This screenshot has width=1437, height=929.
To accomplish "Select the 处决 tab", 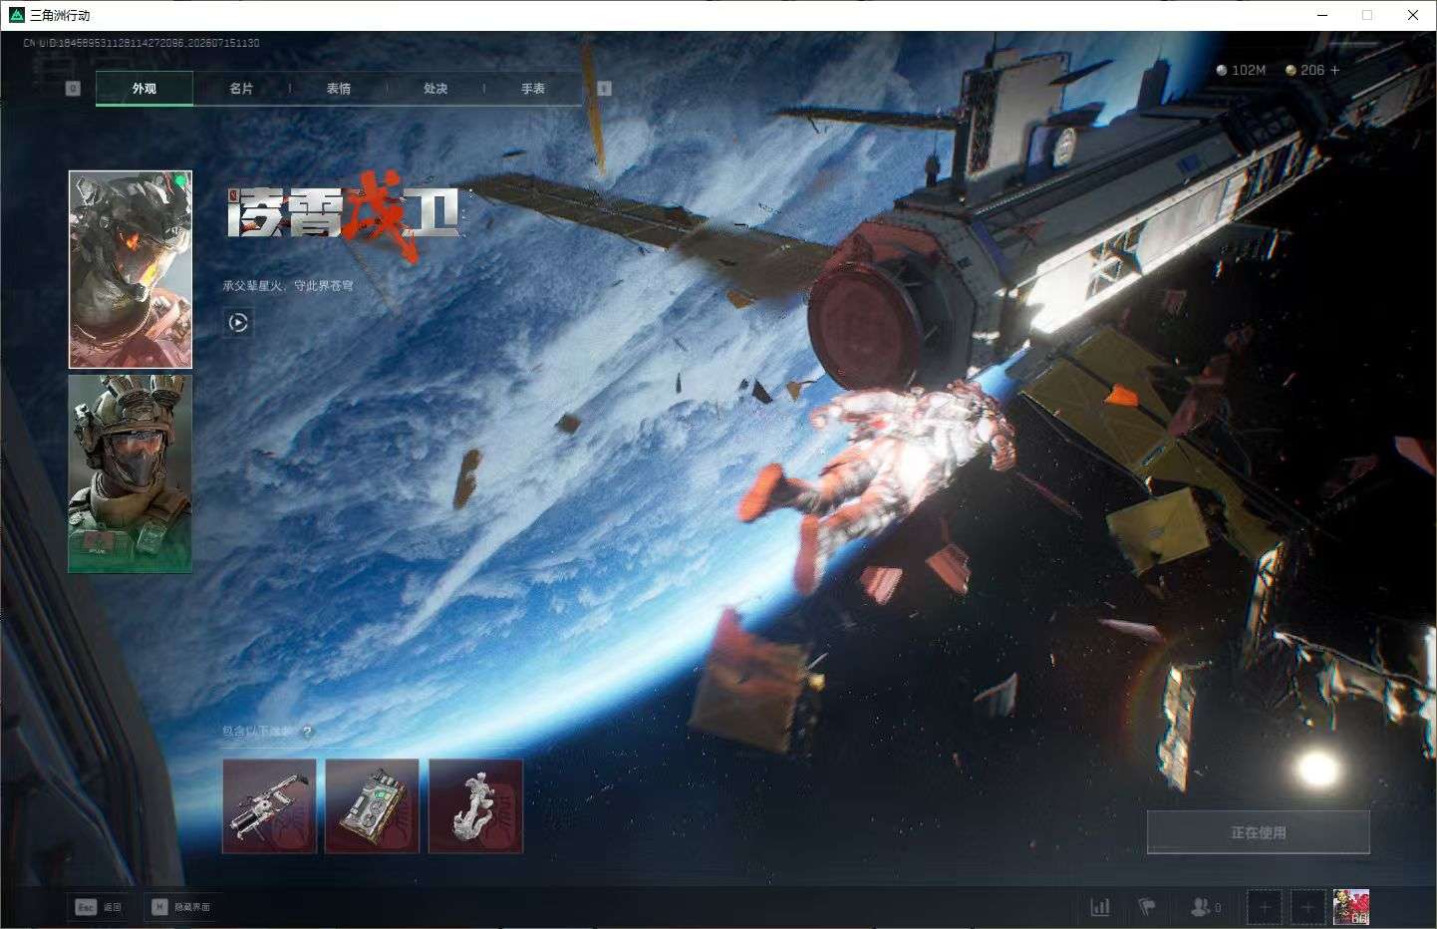I will [x=435, y=89].
